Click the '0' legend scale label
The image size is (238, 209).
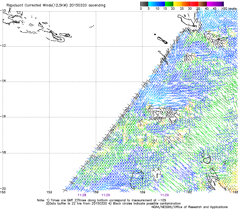click(x=141, y=9)
